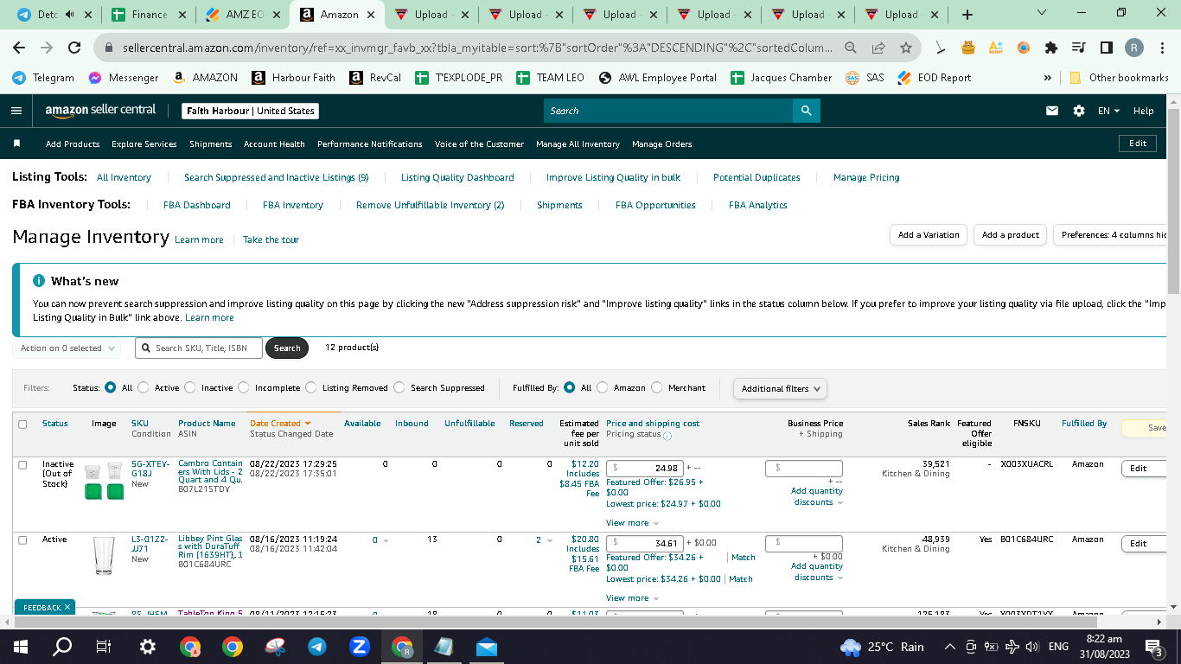Select the Inactive status filter
1181x664 pixels.
pyautogui.click(x=190, y=388)
